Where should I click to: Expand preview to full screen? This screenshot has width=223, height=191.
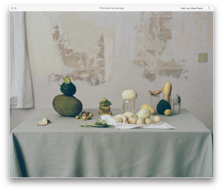pyautogui.click(x=15, y=8)
